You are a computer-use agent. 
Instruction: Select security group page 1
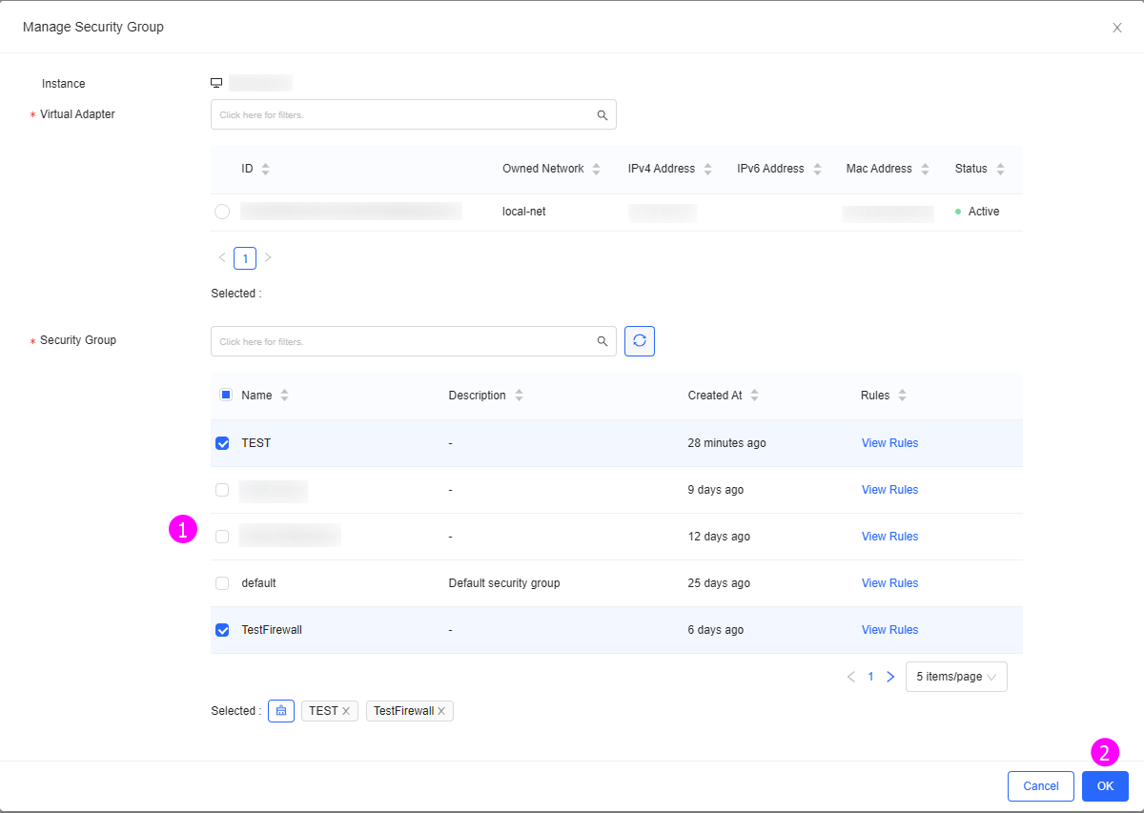[870, 677]
